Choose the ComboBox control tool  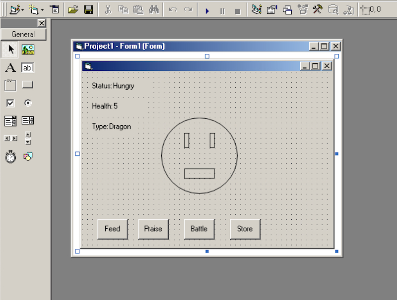coord(10,121)
